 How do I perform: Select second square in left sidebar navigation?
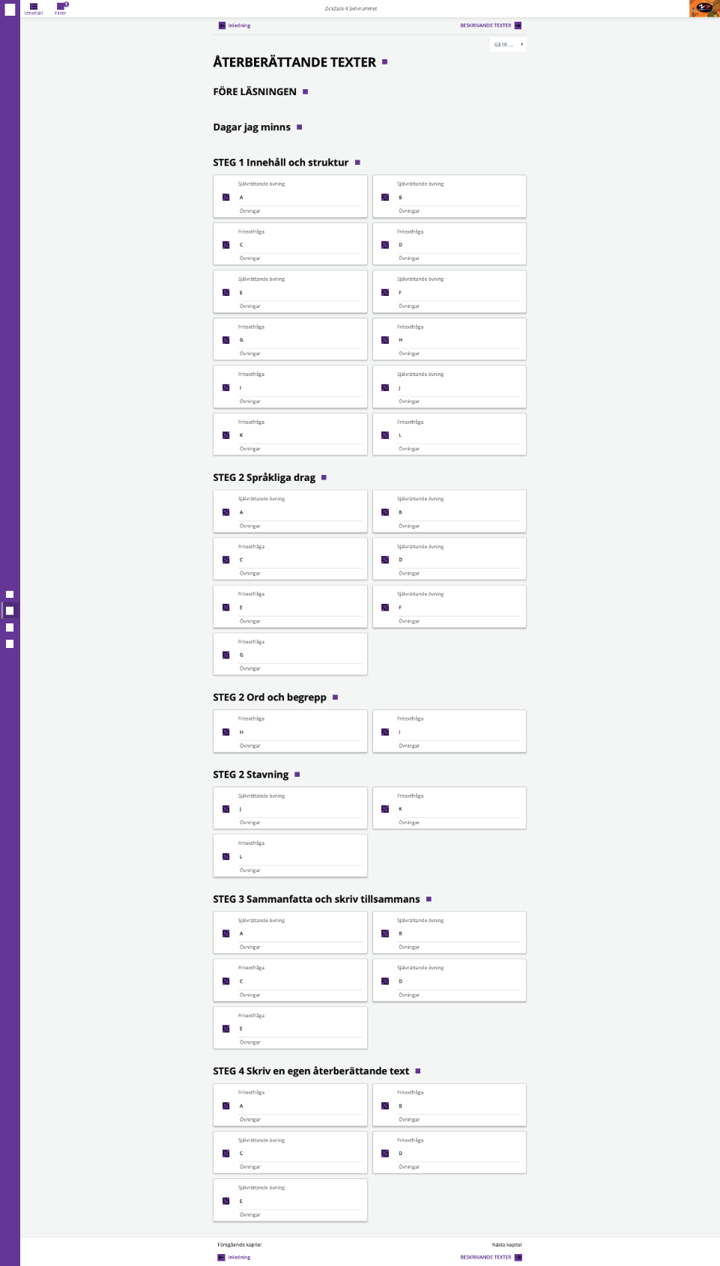pyautogui.click(x=10, y=611)
